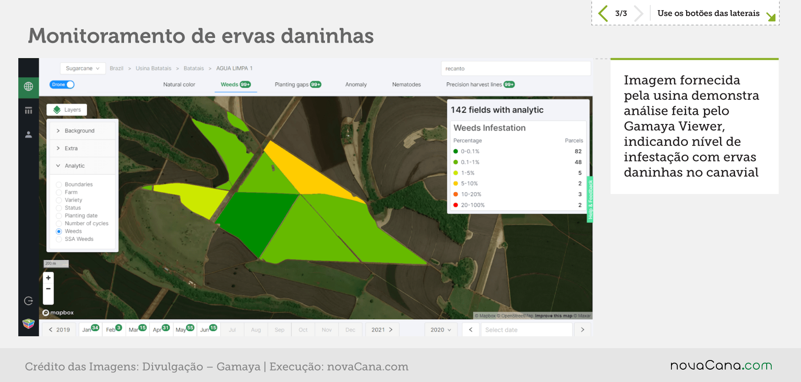Go forward to 2021 in timeline
This screenshot has width=801, height=382.
[x=382, y=330]
